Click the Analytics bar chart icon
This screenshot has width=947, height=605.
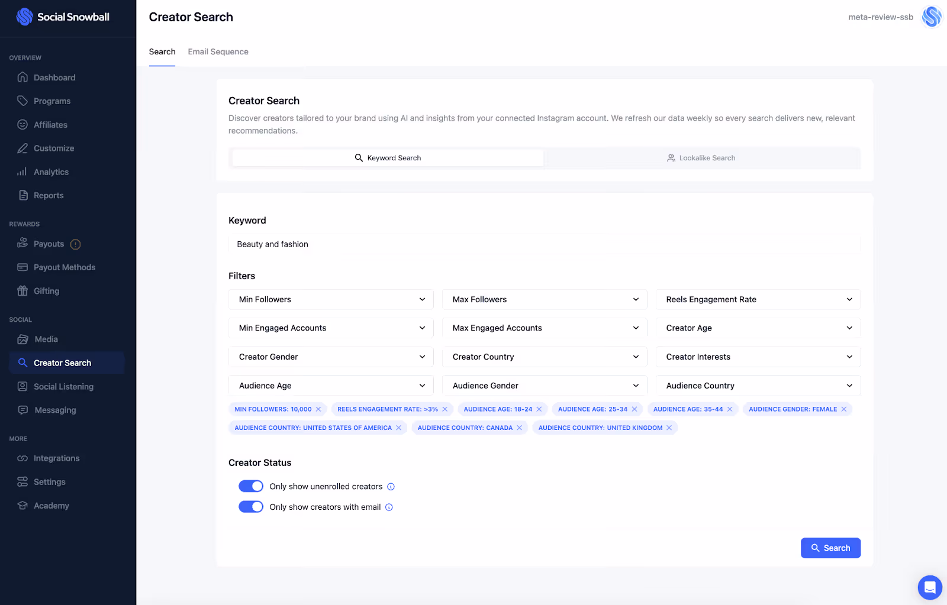(x=22, y=172)
